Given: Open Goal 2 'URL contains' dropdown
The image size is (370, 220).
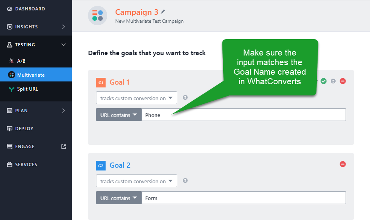Looking at the screenshot, I should pyautogui.click(x=119, y=198).
